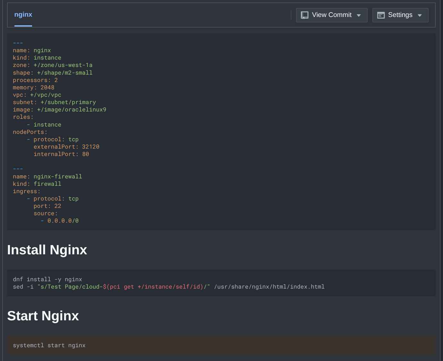
Task: Click the Install Nginx heading
Action: [47, 250]
